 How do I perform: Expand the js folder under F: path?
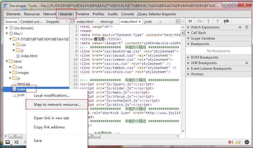(14, 50)
